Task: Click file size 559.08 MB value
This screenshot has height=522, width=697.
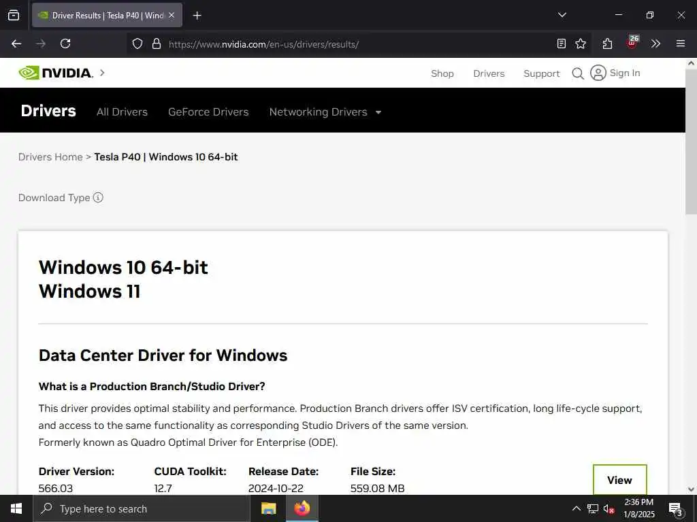Action: coord(377,488)
